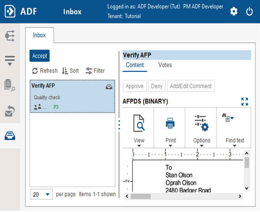Open the document search sidebar icon
The height and width of the screenshot is (212, 260).
point(10,85)
